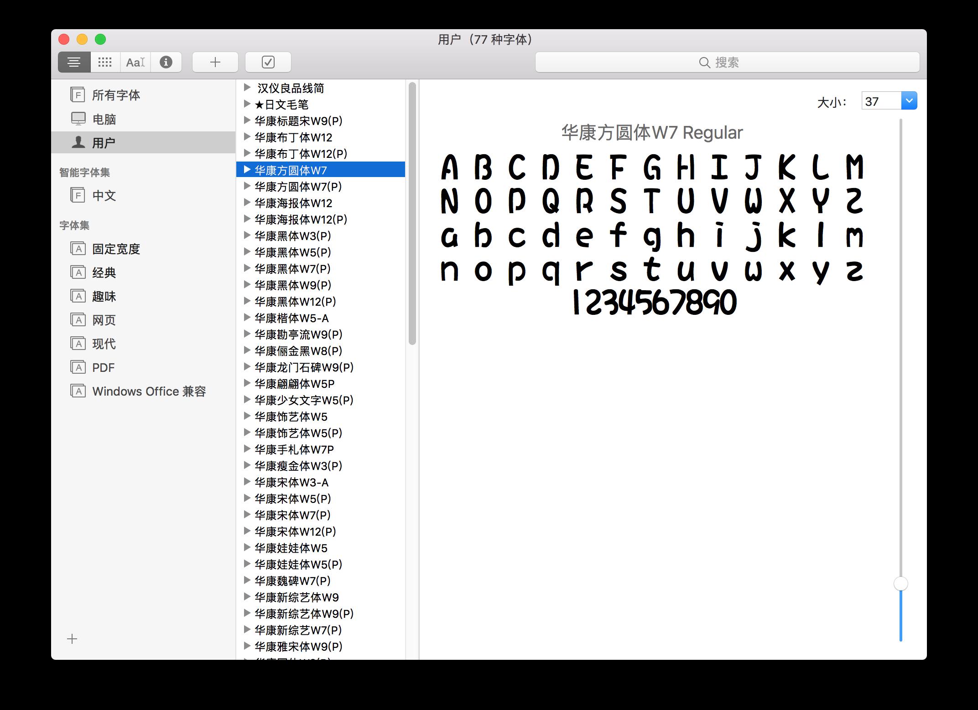
Task: Click the add font plus toolbar button
Action: pyautogui.click(x=215, y=62)
